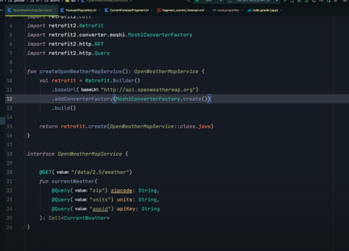This screenshot has width=349, height=251.
Task: Click the Kotlin icon on the OpenWeatherMapService.kt tab
Action: [x=9, y=10]
